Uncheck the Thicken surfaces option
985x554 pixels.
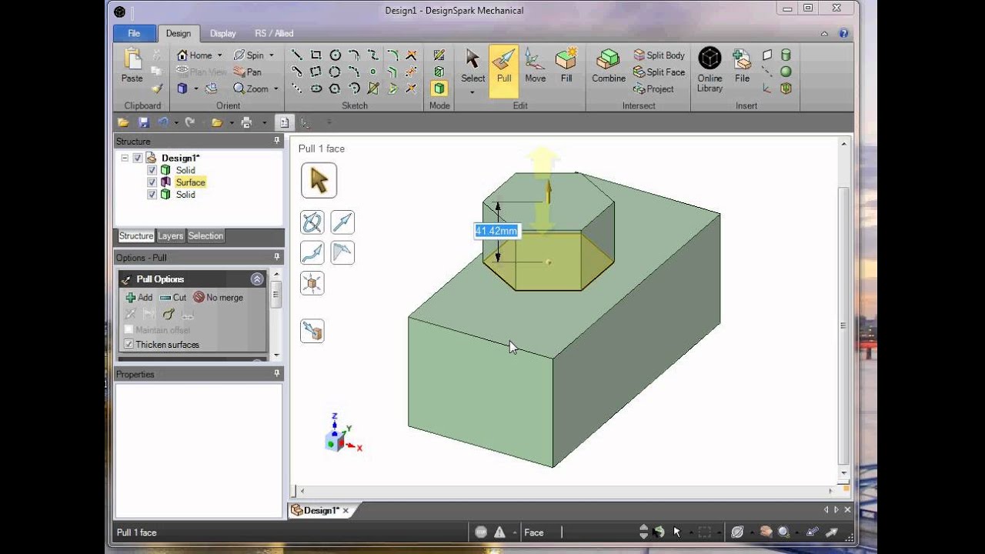coord(129,344)
